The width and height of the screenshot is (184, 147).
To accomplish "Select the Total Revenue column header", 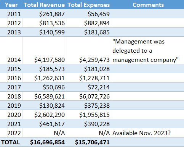I will point(44,5).
